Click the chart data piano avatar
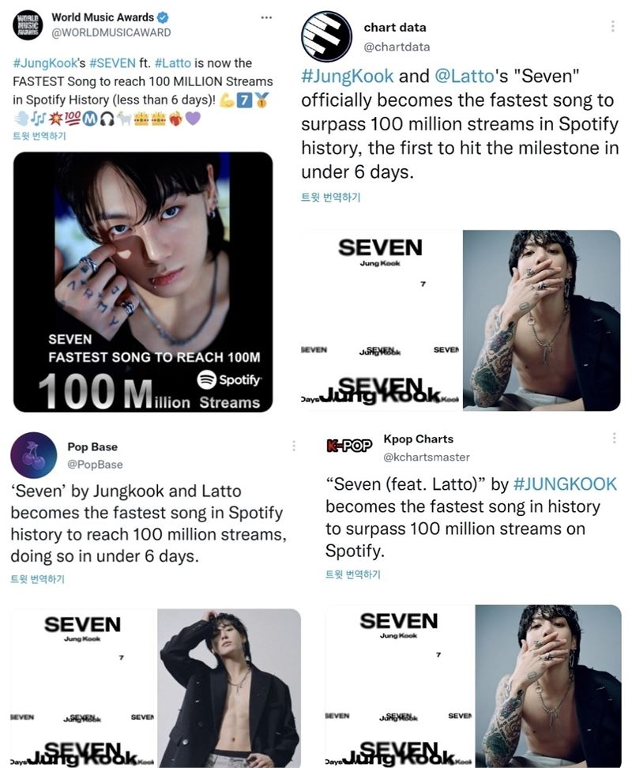Viewport: 632px width, 768px height. click(326, 36)
